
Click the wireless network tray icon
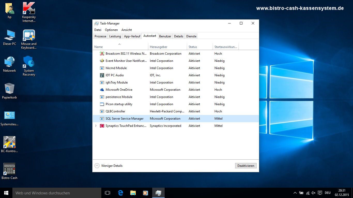click(308, 193)
